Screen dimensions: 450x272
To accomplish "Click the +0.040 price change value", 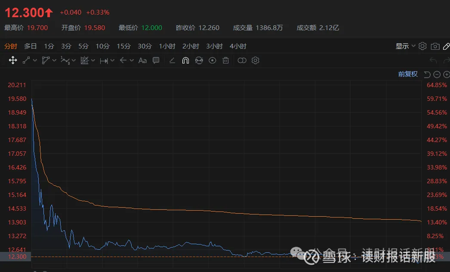I will point(71,12).
